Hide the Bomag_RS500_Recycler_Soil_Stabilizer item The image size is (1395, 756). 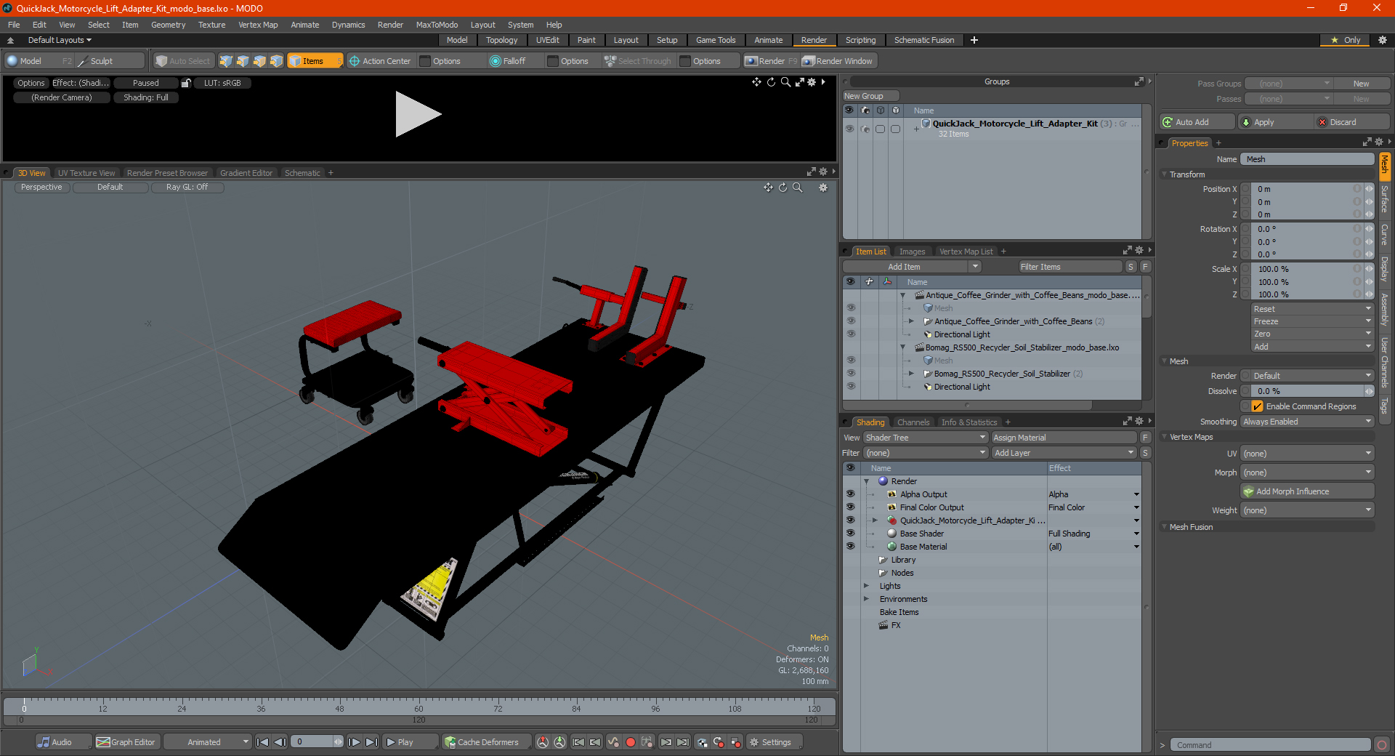(851, 374)
